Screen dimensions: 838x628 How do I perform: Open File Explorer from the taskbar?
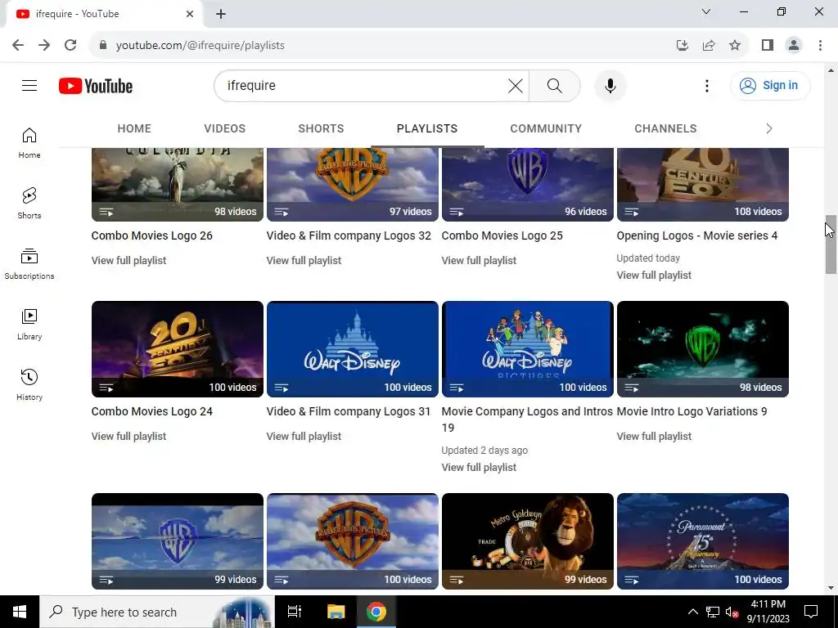coord(336,612)
